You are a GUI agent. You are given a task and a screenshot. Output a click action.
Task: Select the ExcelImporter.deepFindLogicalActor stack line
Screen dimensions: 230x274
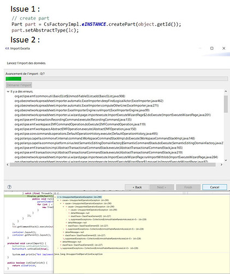89,101
